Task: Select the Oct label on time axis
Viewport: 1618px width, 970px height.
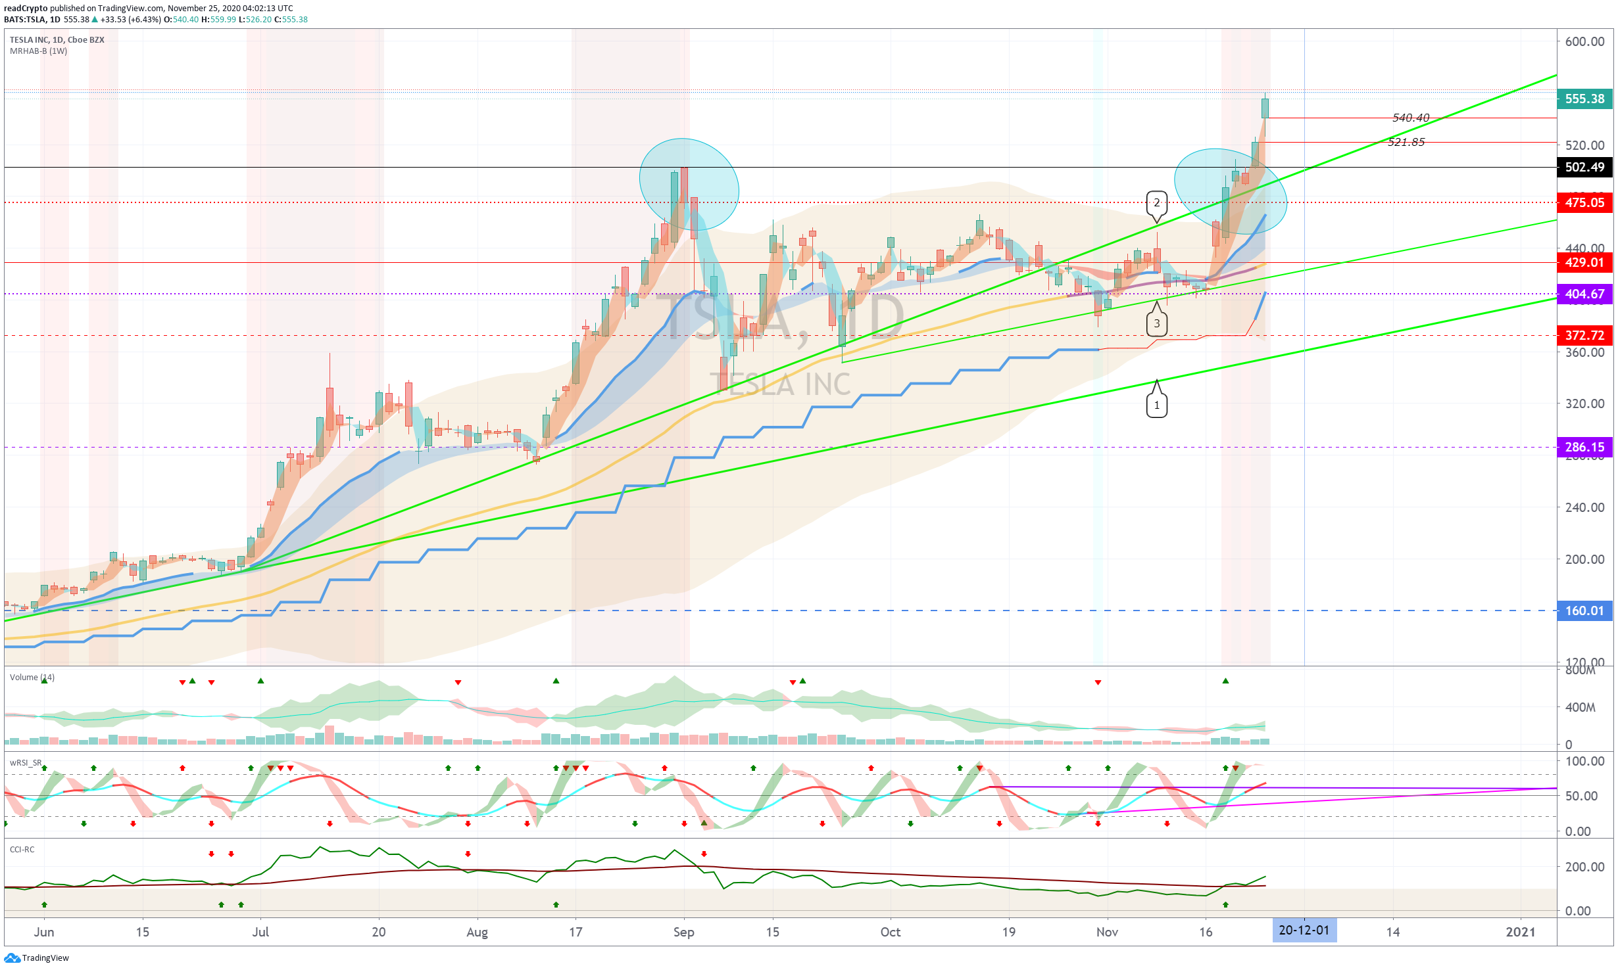Action: (891, 932)
